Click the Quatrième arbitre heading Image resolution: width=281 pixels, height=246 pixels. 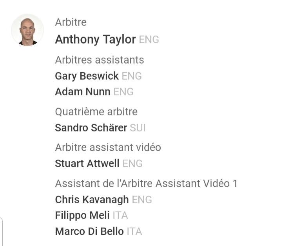pyautogui.click(x=96, y=112)
